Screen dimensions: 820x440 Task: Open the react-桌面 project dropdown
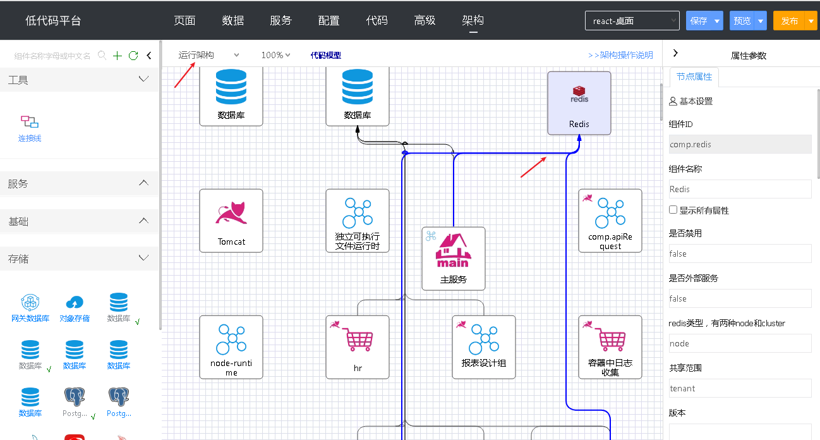point(632,21)
